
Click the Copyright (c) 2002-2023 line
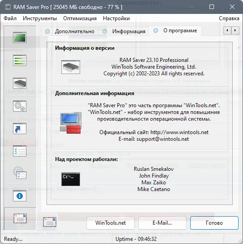click(154, 74)
